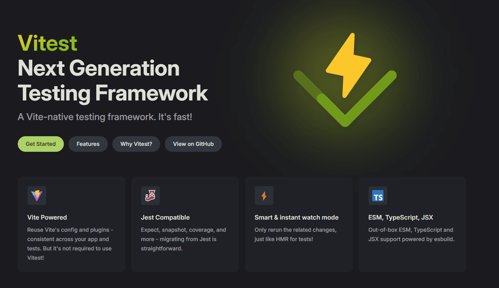Click the Vite Powered card title
The width and height of the screenshot is (499, 288).
click(x=47, y=217)
